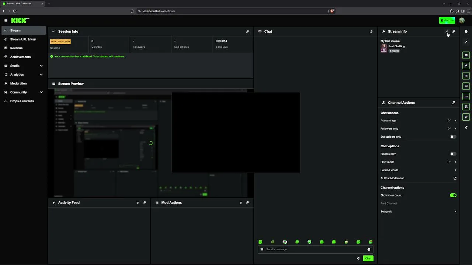Viewport: 472px width, 265px height.
Task: Expand the Studio submenu chevron
Action: point(41,66)
